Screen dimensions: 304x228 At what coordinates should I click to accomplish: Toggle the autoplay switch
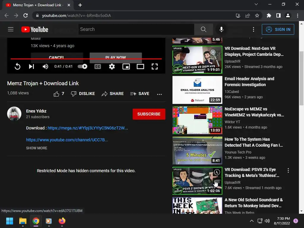click(83, 66)
